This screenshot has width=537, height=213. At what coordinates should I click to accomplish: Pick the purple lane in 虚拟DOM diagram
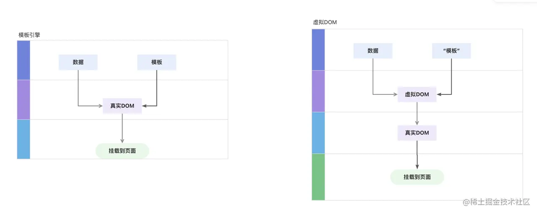pos(318,91)
